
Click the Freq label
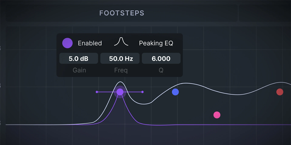[x=121, y=70]
